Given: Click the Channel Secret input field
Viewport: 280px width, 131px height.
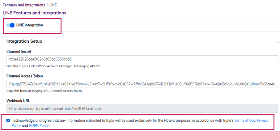Looking at the screenshot, I should point(142,59).
